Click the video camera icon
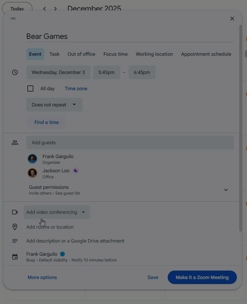247x304 pixels. 15,212
